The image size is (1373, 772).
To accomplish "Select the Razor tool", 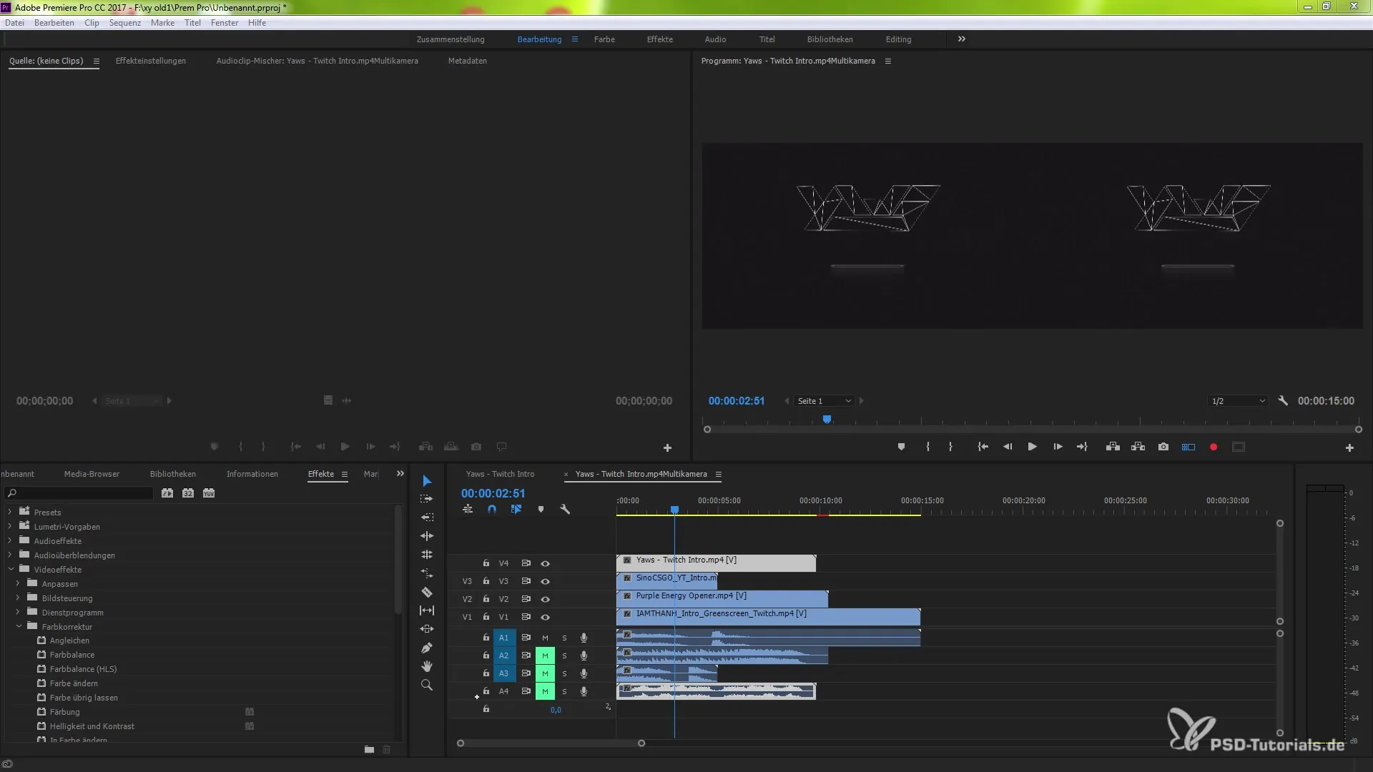I will coord(427,592).
